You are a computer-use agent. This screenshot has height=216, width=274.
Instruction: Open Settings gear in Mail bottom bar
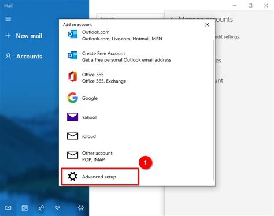pyautogui.click(x=81, y=208)
